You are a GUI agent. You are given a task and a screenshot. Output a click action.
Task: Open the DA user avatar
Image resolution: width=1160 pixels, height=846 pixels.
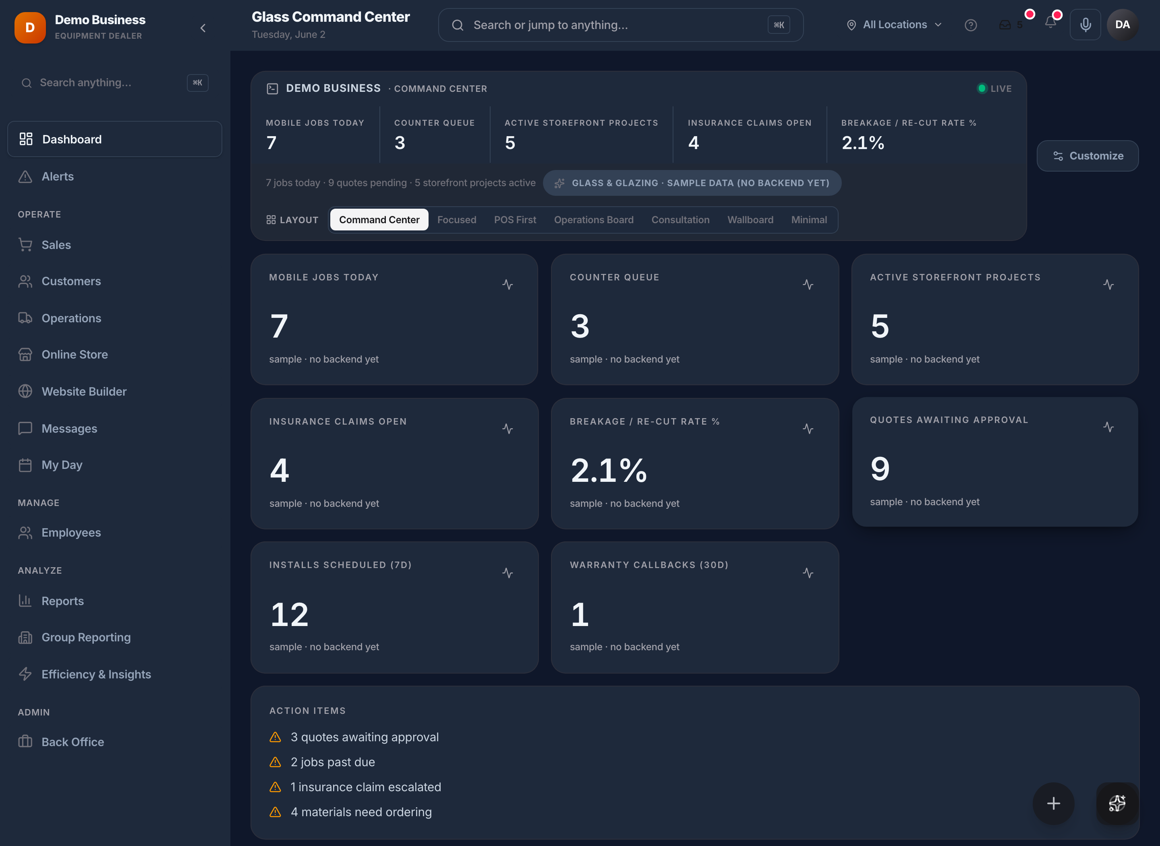pyautogui.click(x=1122, y=25)
